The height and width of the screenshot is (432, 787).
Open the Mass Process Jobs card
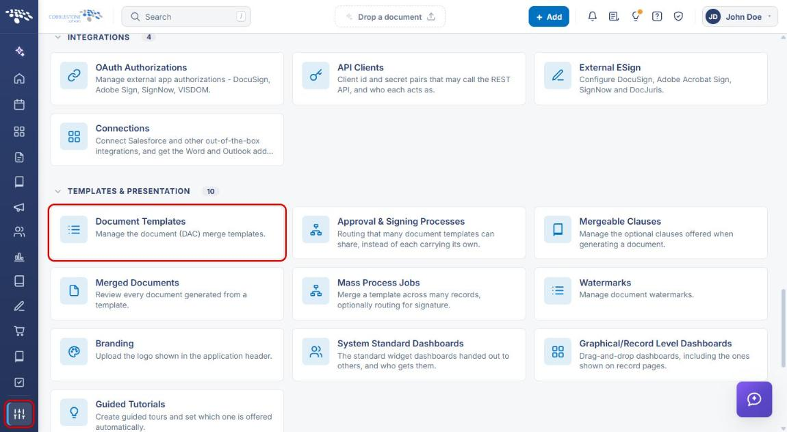409,294
